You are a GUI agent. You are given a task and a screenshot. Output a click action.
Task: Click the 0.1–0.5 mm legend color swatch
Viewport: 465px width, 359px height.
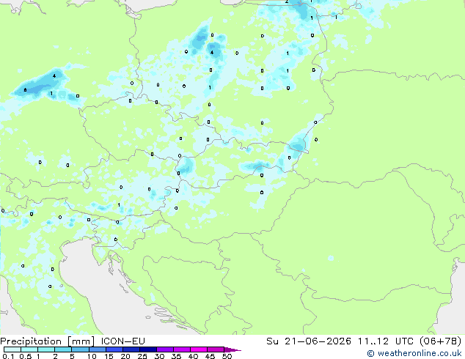pyautogui.click(x=12, y=349)
